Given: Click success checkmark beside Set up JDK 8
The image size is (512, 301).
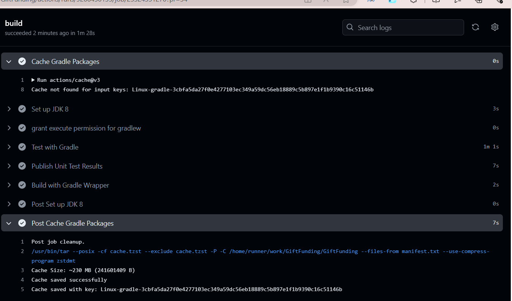Looking at the screenshot, I should pyautogui.click(x=22, y=109).
